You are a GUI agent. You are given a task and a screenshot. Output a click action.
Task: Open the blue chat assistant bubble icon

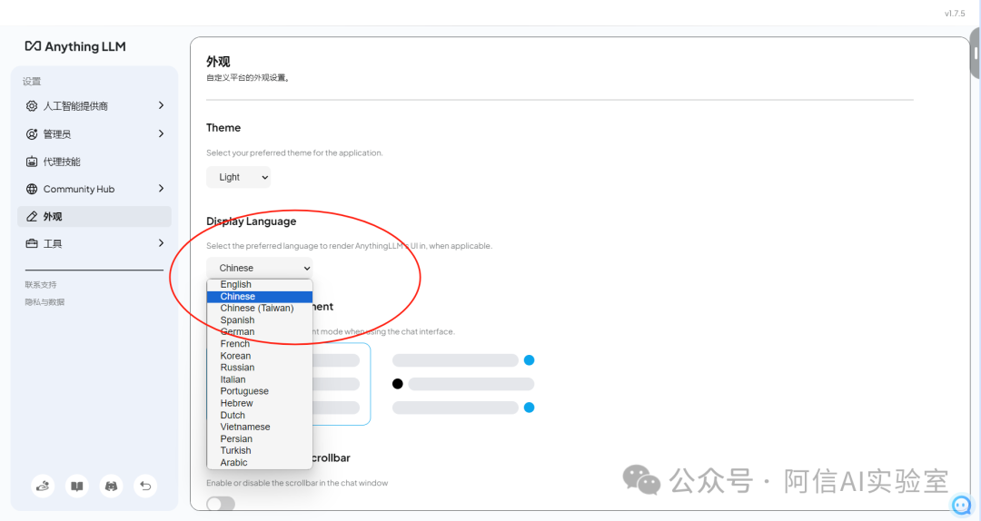[x=961, y=505]
